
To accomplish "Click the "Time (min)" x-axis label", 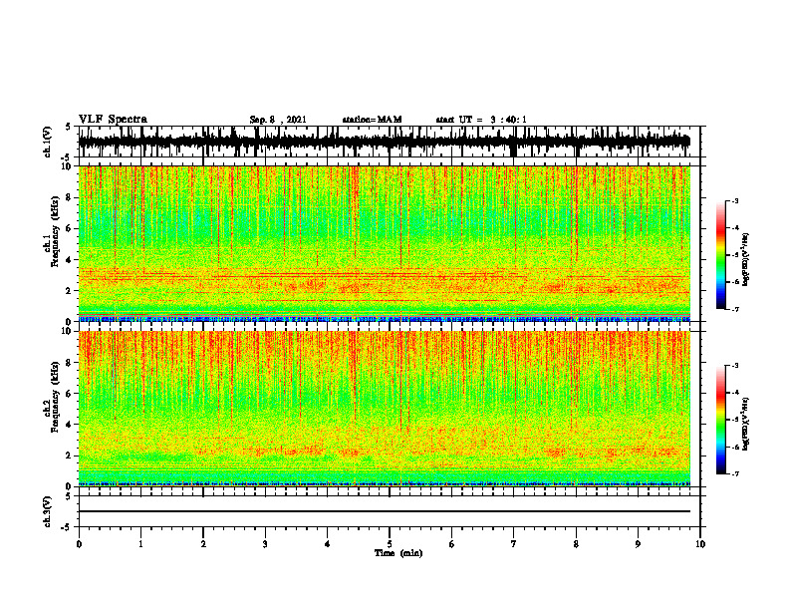I will pos(398,553).
